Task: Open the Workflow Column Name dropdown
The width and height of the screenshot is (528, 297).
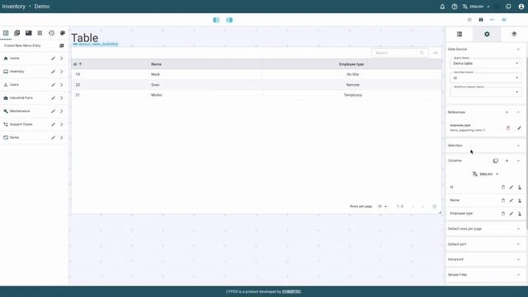Action: tap(486, 92)
